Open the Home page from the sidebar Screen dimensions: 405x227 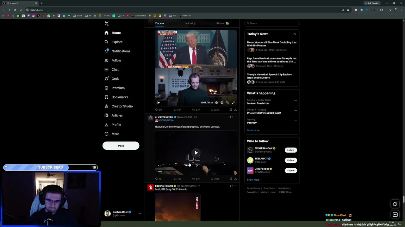(113, 33)
